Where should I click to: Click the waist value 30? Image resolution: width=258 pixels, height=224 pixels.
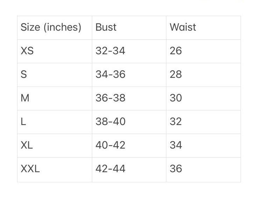click(x=176, y=98)
